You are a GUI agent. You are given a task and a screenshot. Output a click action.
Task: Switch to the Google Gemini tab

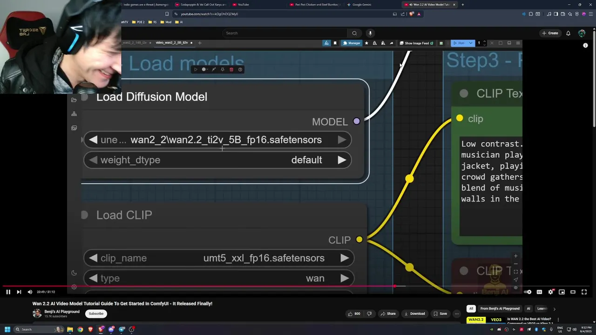362,5
